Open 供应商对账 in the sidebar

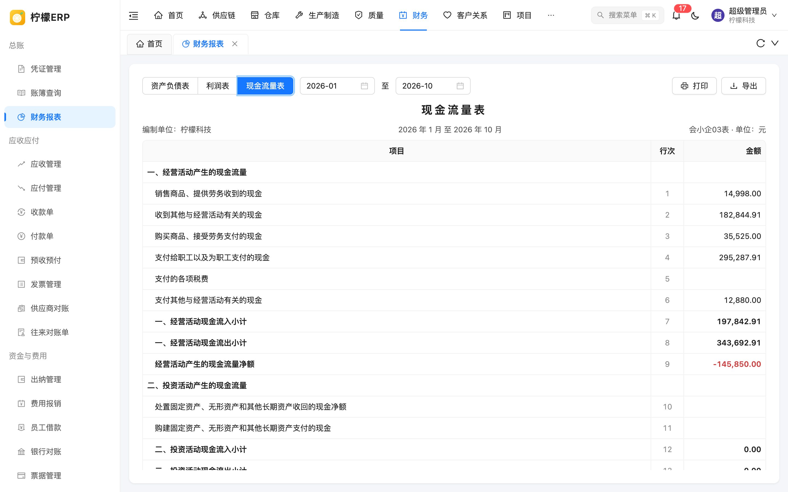coord(60,309)
